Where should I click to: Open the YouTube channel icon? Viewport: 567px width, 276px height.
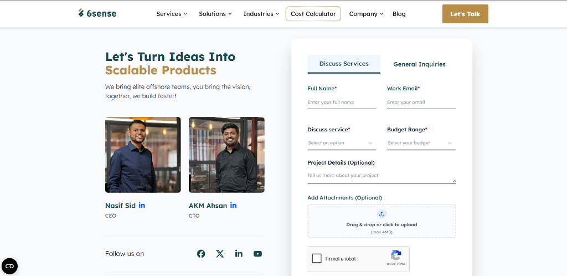257,254
